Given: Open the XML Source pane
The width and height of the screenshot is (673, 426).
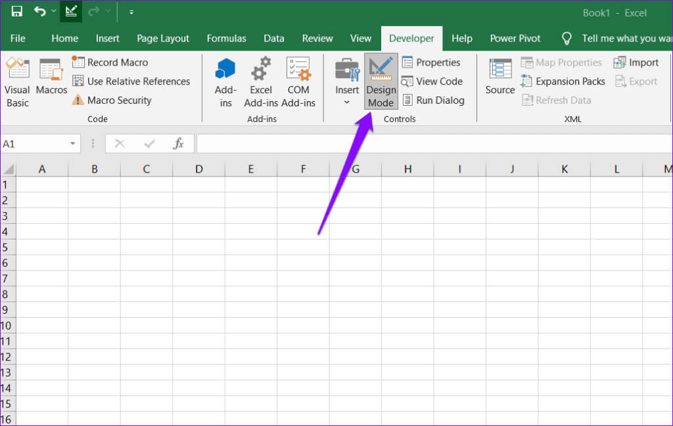Looking at the screenshot, I should (x=500, y=76).
